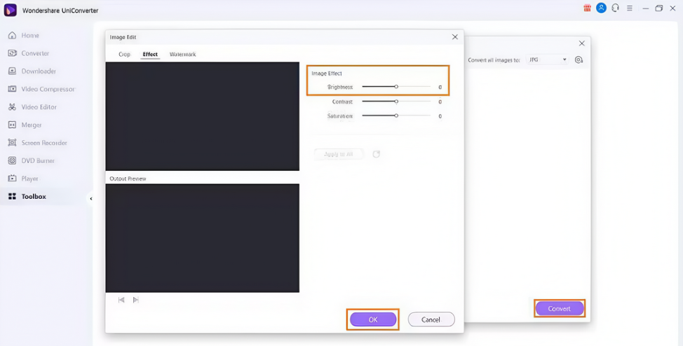
Task: Select the Video Compressor menu label
Action: 48,89
